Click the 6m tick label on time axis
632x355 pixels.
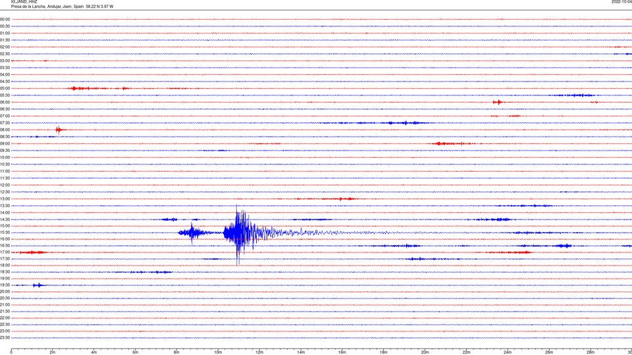136,352
